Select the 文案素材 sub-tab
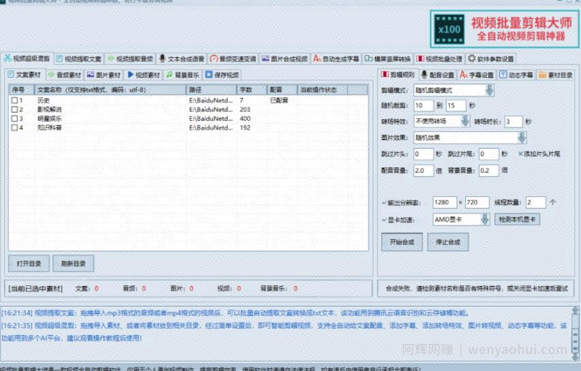 point(25,74)
